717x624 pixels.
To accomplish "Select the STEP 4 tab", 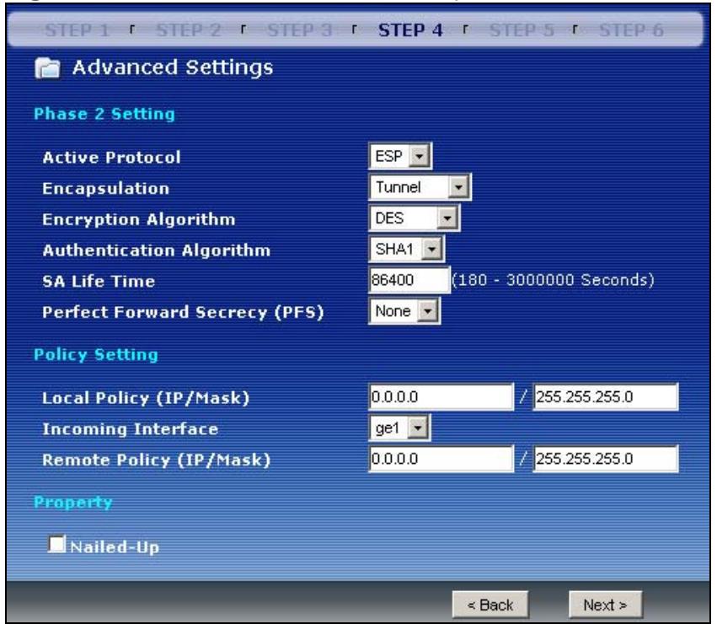I will click(x=410, y=30).
